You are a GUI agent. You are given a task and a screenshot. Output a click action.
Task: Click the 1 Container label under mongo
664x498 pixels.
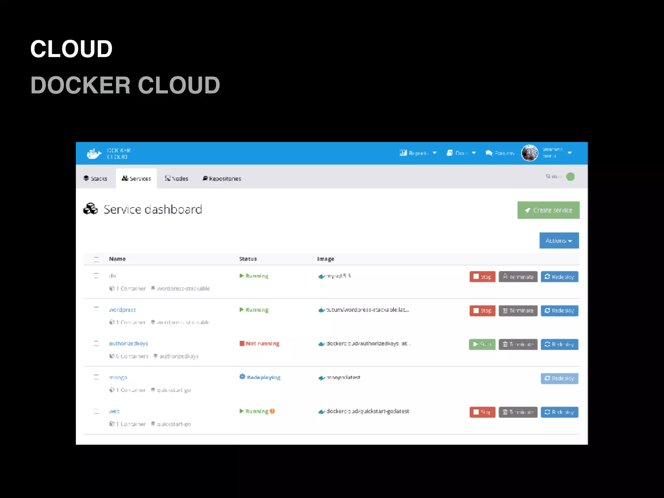[131, 390]
